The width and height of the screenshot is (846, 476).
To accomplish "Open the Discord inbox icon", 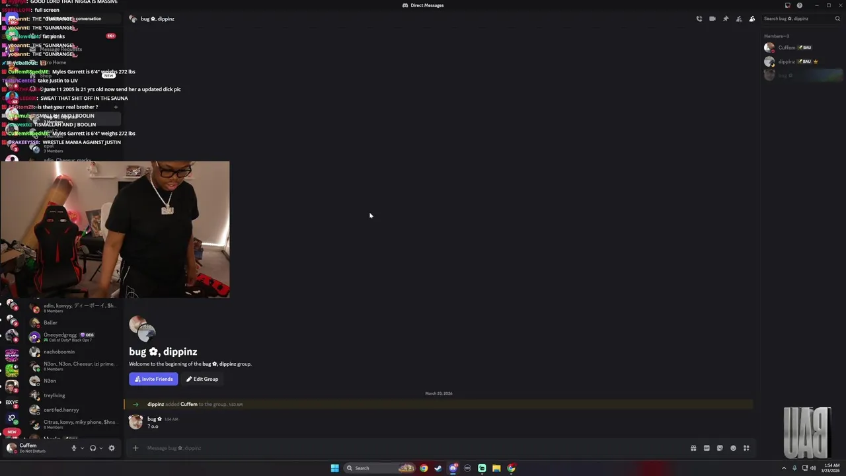I will 787,5.
